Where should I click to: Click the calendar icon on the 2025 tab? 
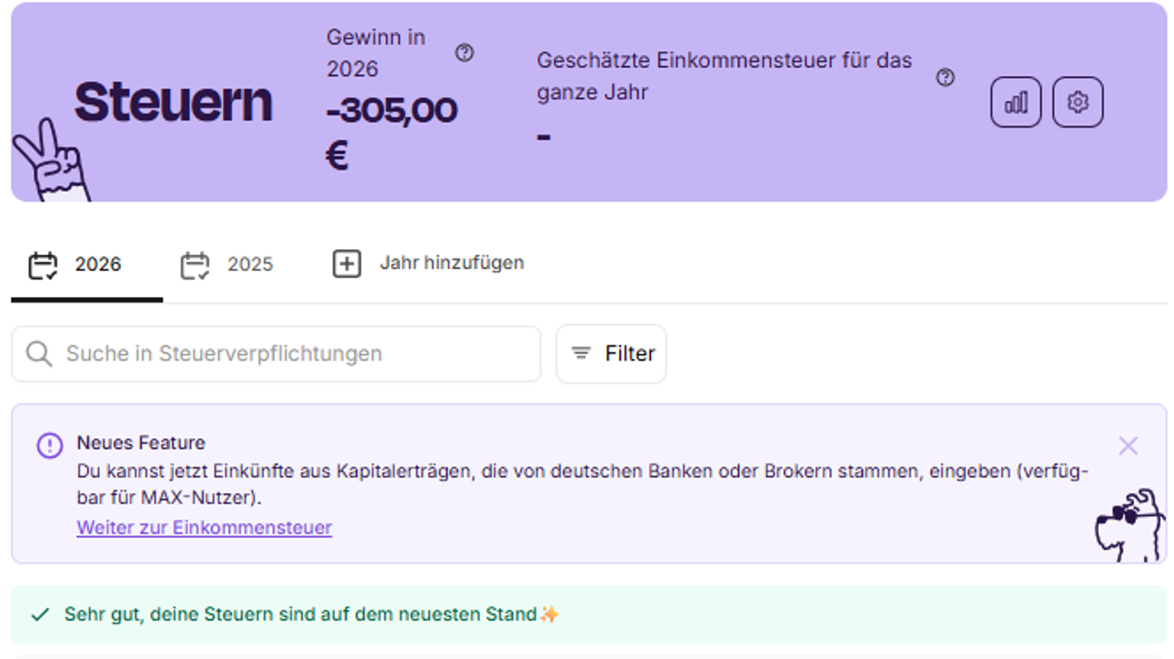coord(193,264)
